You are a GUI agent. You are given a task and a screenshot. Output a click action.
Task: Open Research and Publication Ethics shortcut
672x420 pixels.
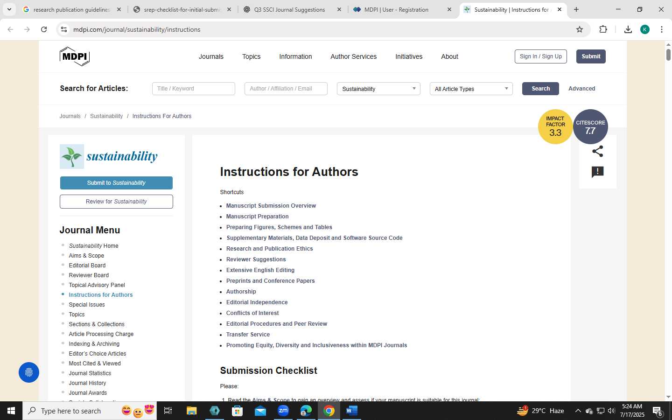270,249
